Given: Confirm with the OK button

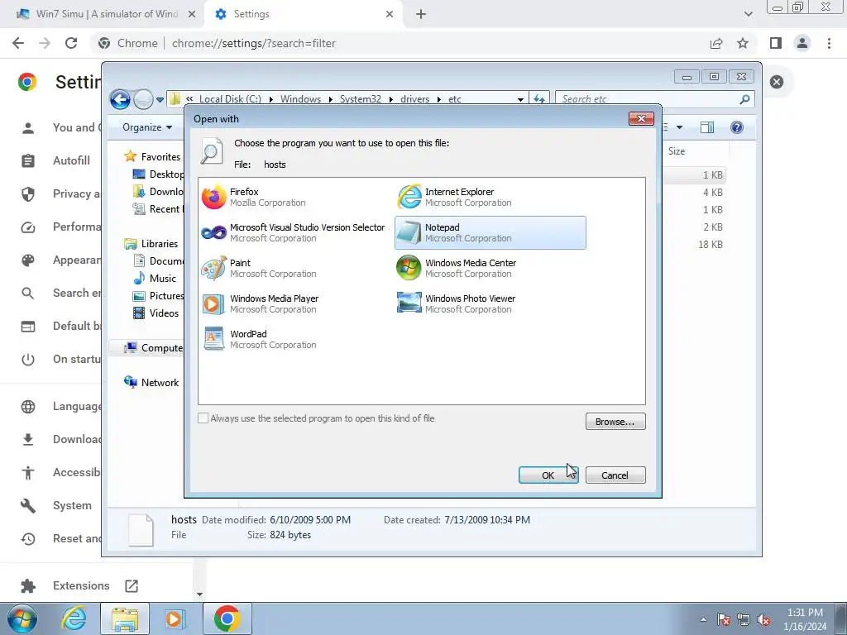Looking at the screenshot, I should point(548,475).
